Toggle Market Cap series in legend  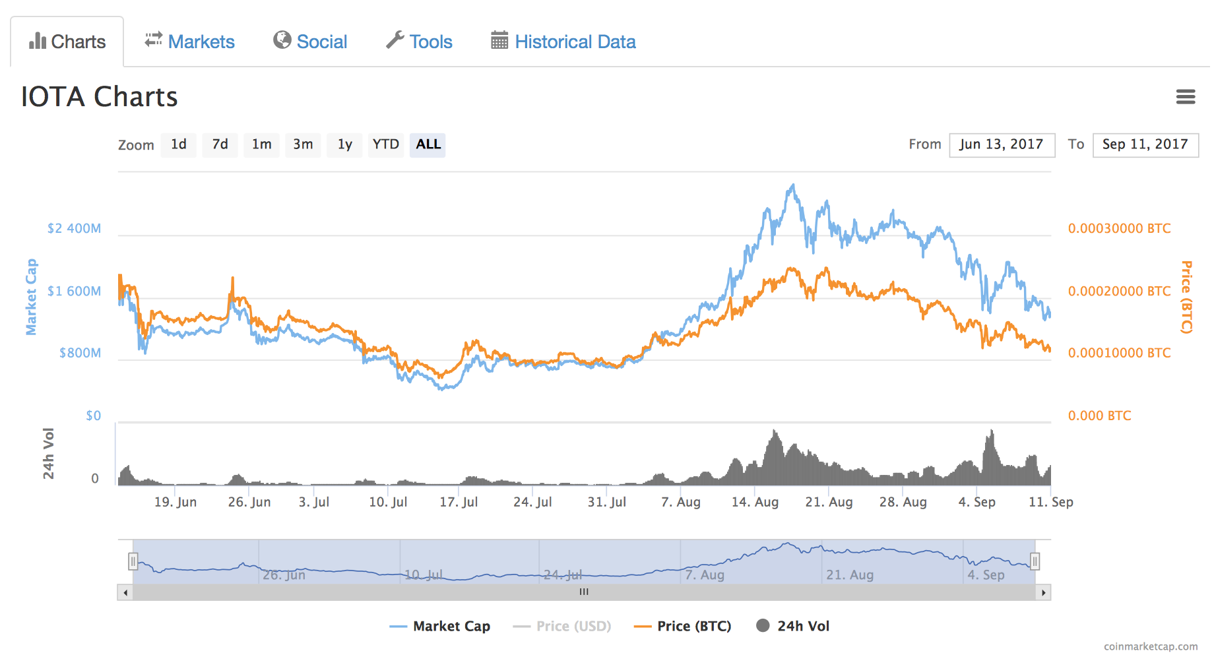point(440,626)
